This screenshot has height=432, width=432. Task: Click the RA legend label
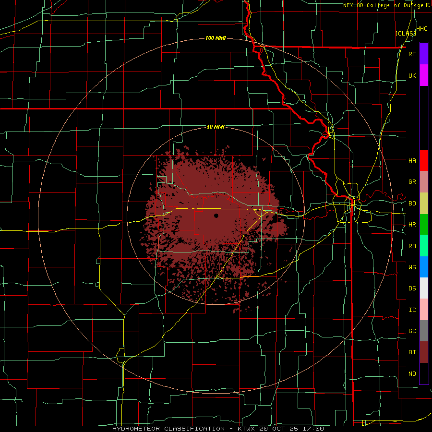click(412, 246)
